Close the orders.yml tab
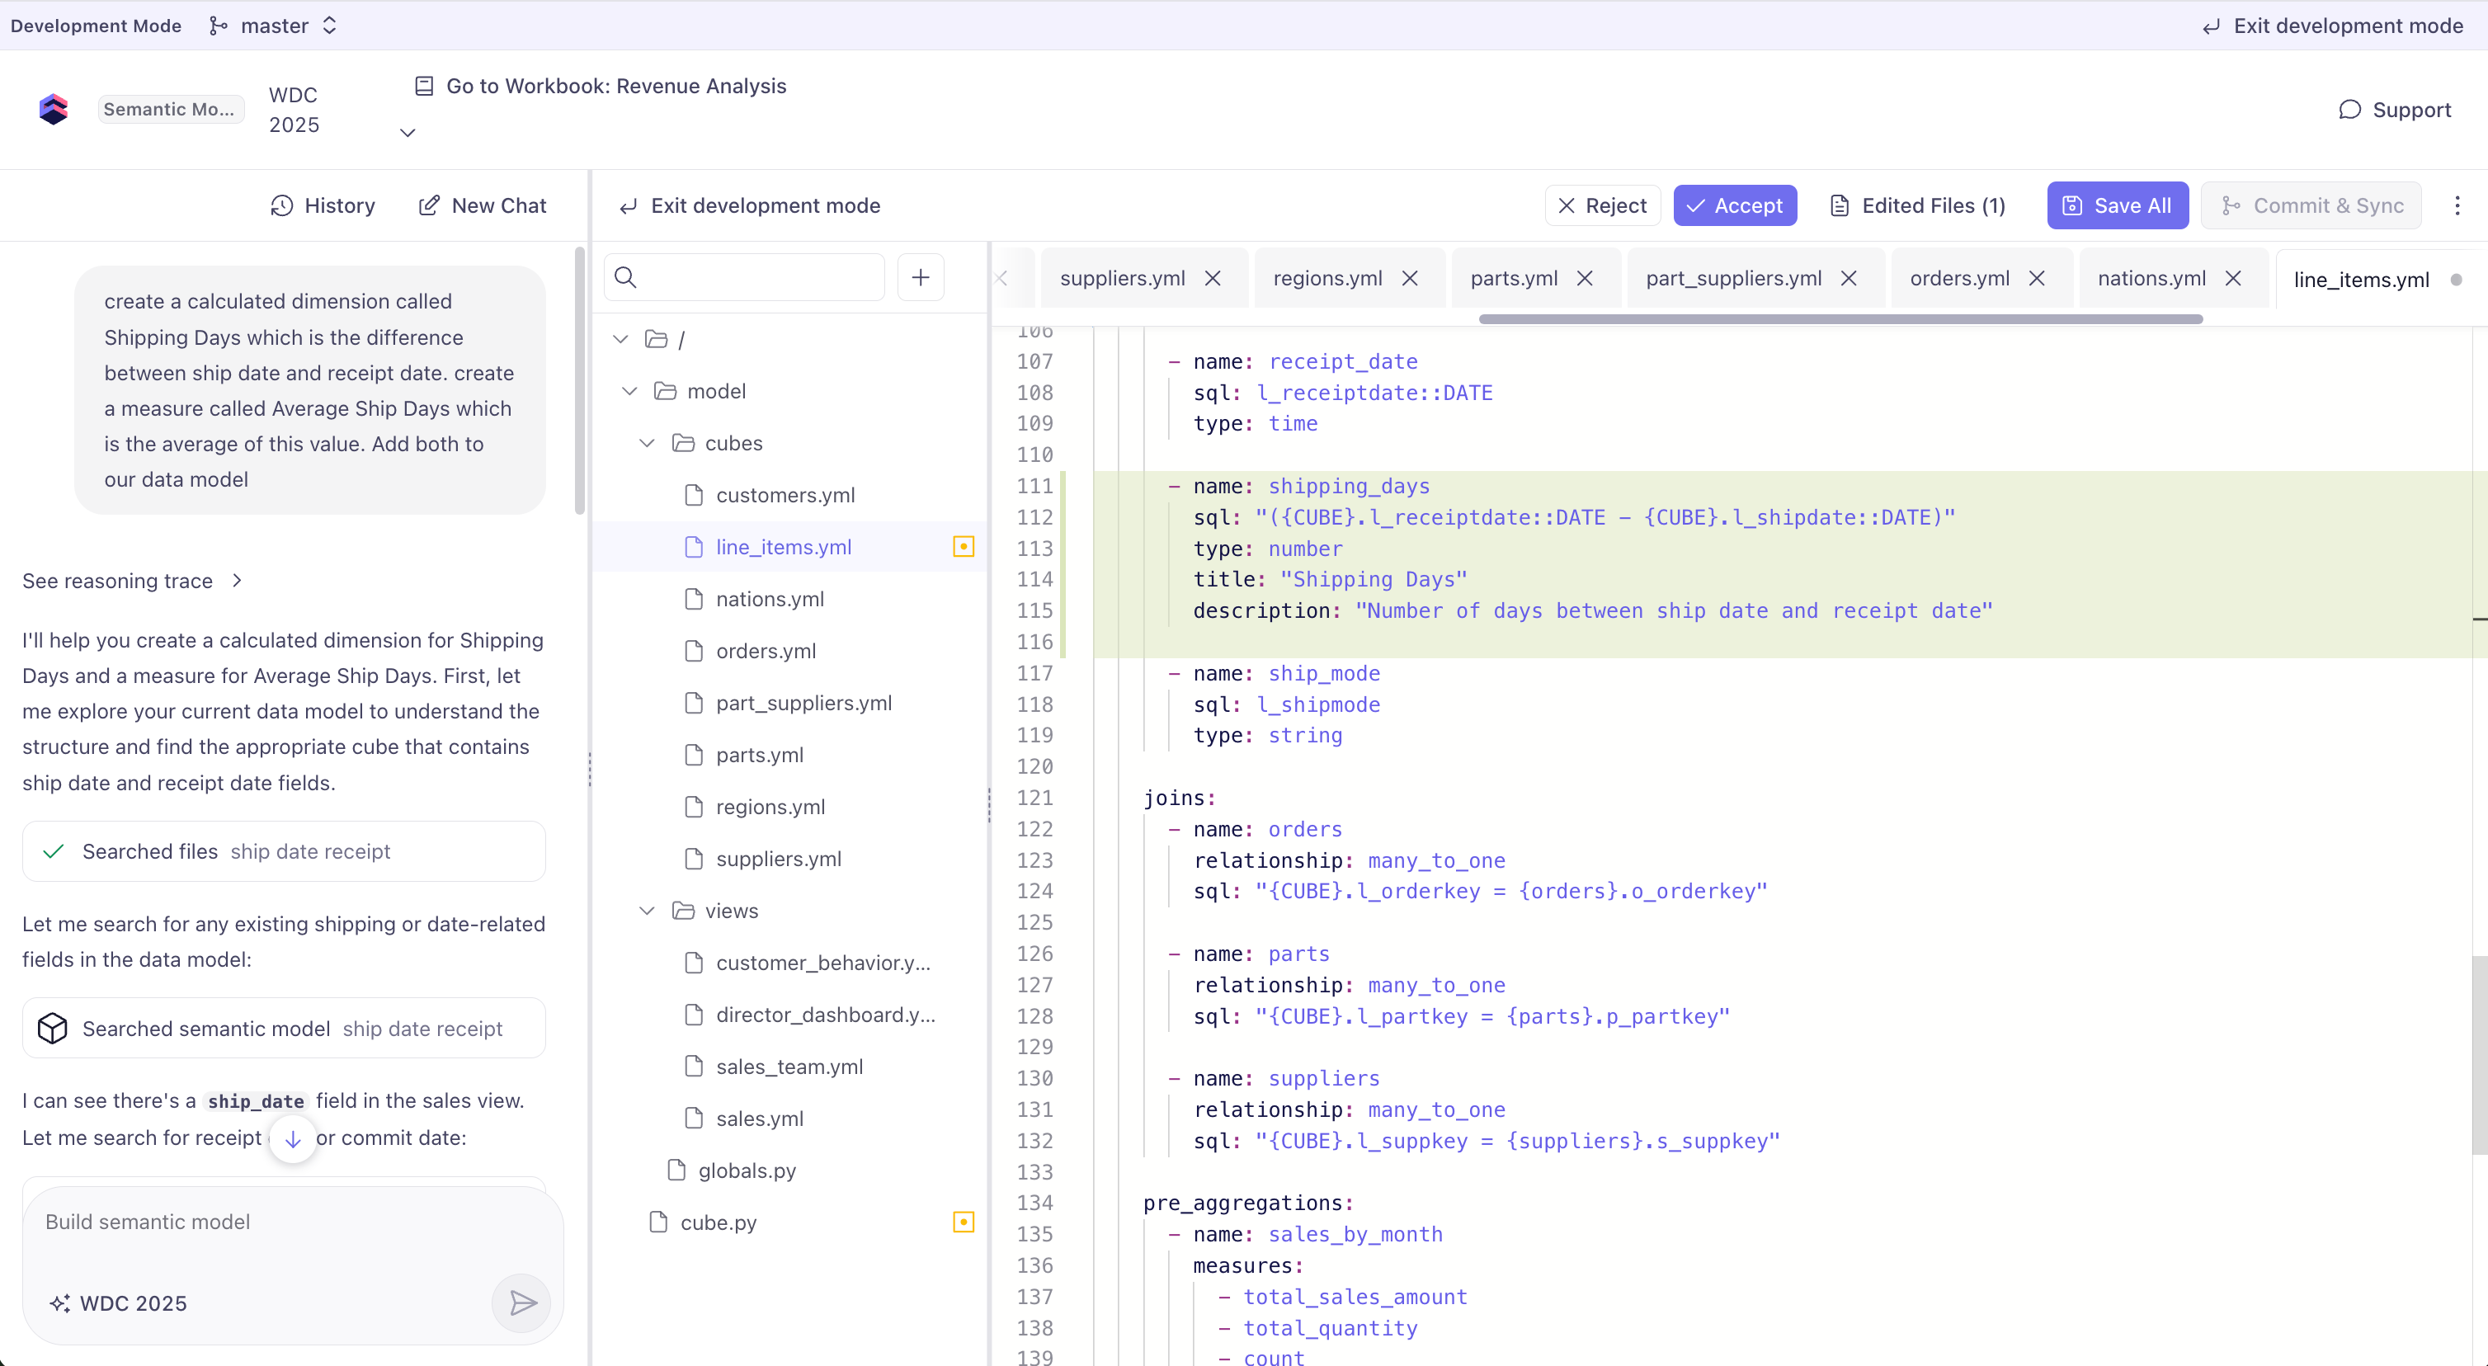 [x=2037, y=278]
